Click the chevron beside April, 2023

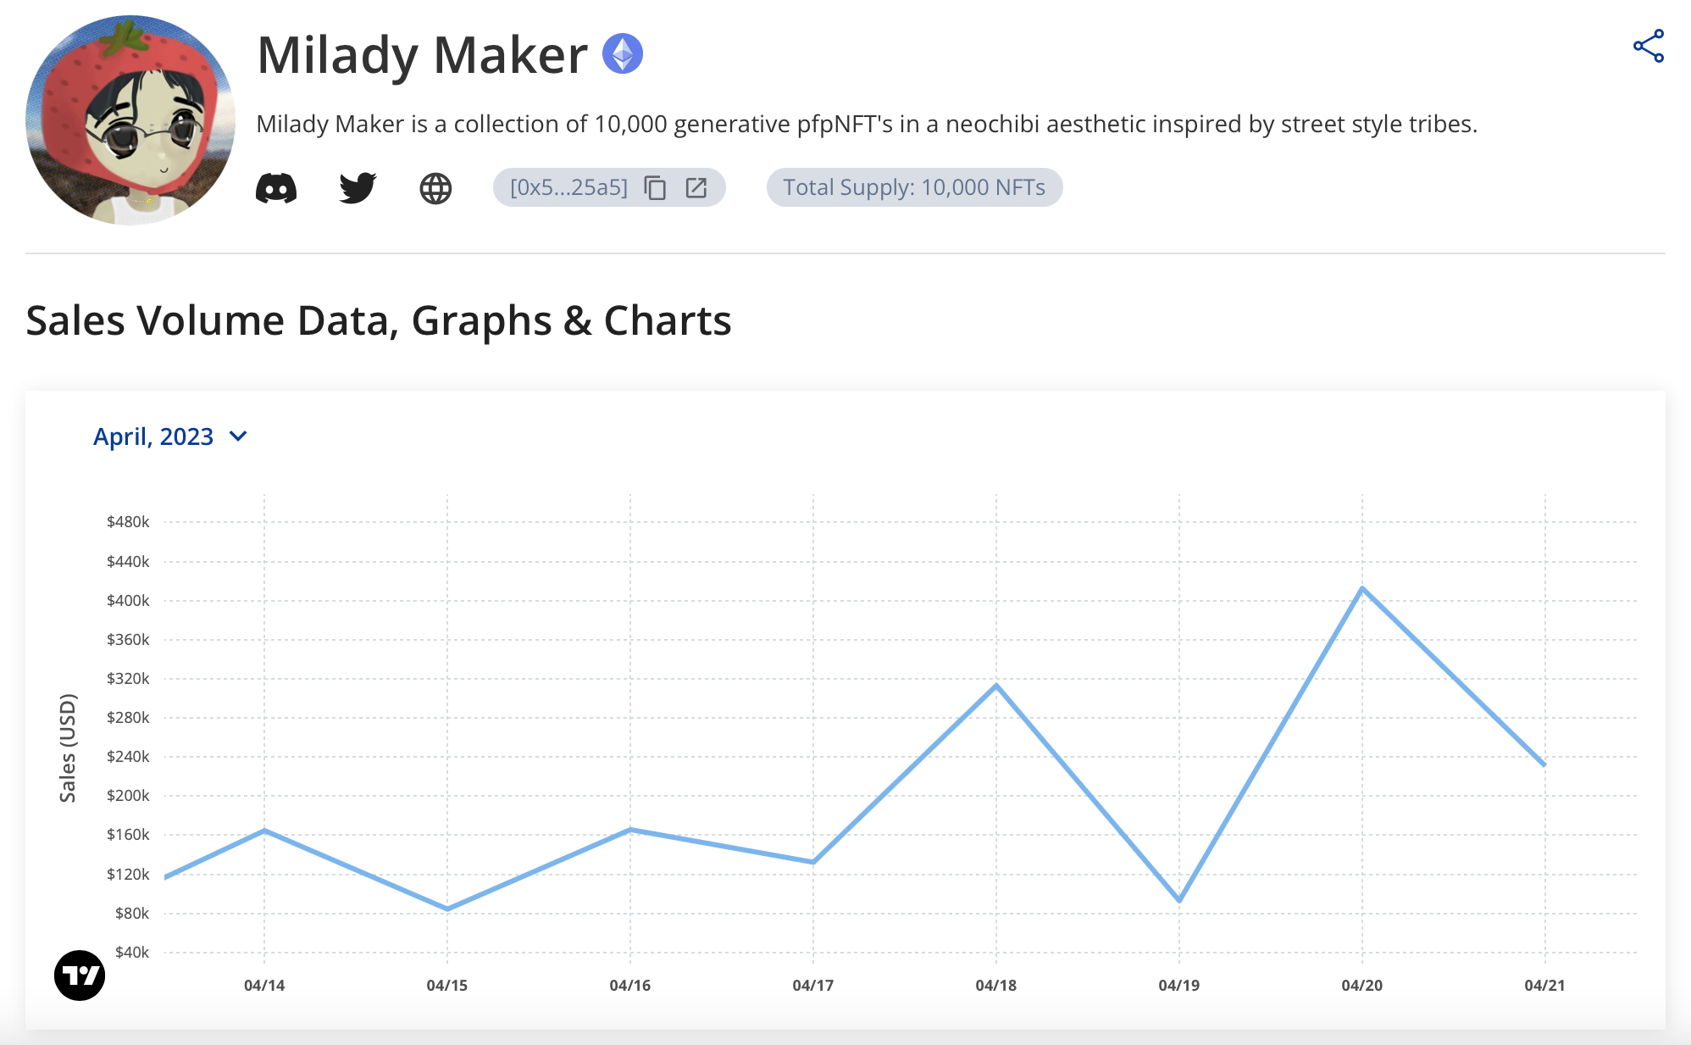239,436
